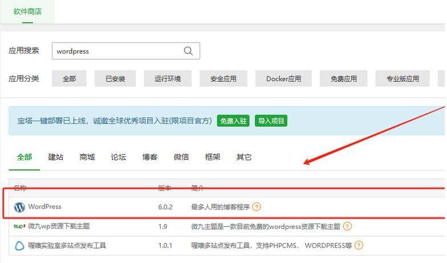Focus the 应用搜索 input with wordpress
Screen dimensions: 447x263
[x=125, y=51]
